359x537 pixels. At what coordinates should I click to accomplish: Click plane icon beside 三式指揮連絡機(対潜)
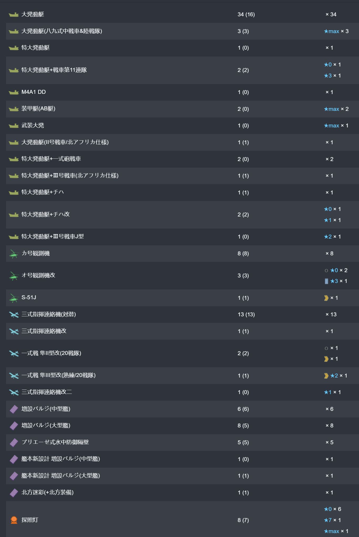[x=14, y=314]
